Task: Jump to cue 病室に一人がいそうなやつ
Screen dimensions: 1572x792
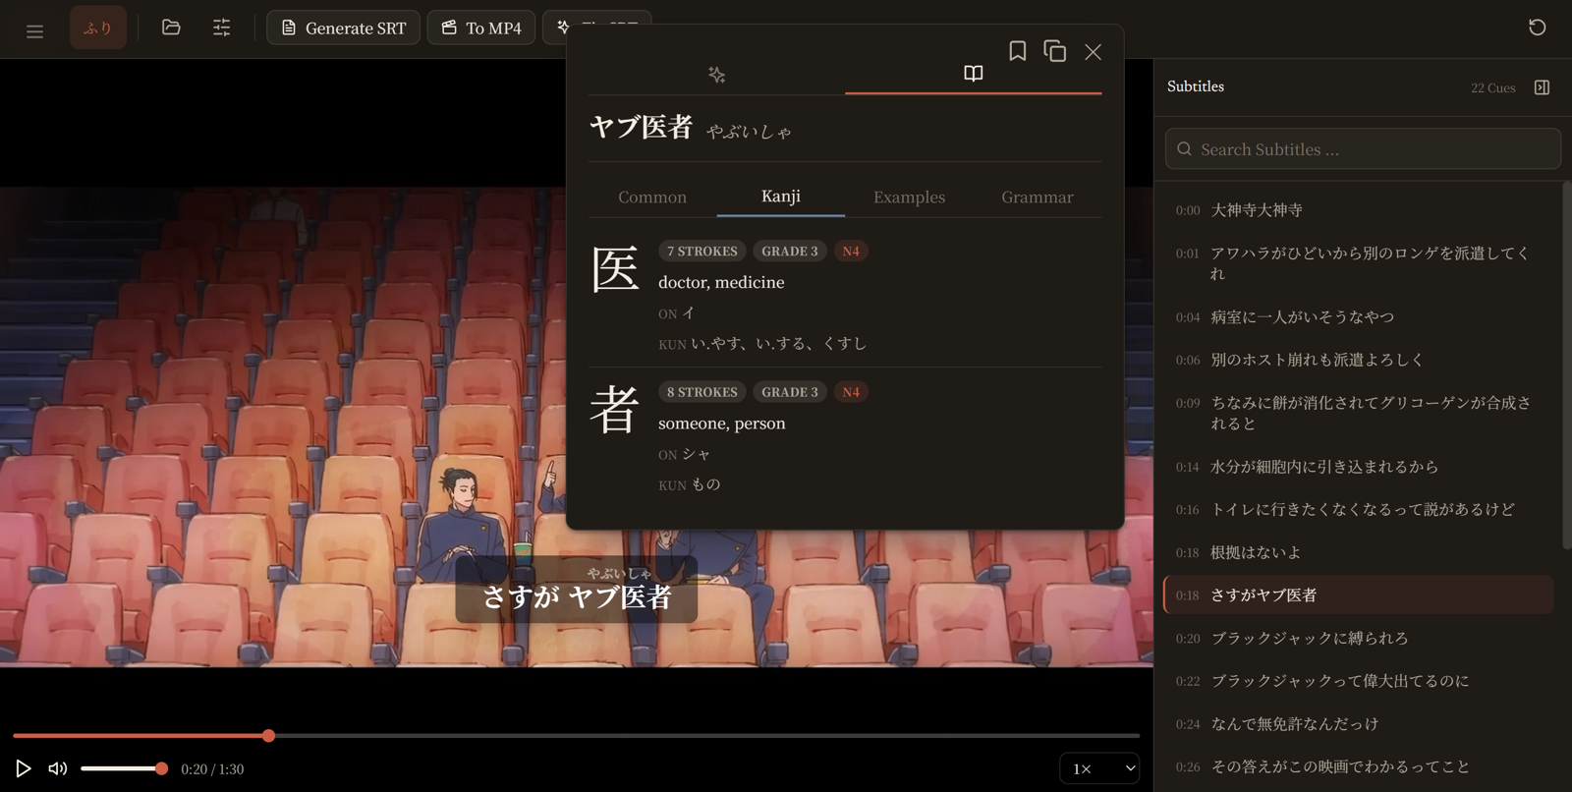Action: pyautogui.click(x=1359, y=317)
